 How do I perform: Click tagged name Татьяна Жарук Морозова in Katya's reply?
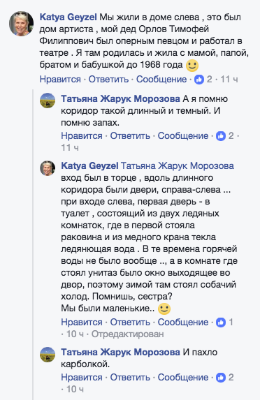point(178,166)
